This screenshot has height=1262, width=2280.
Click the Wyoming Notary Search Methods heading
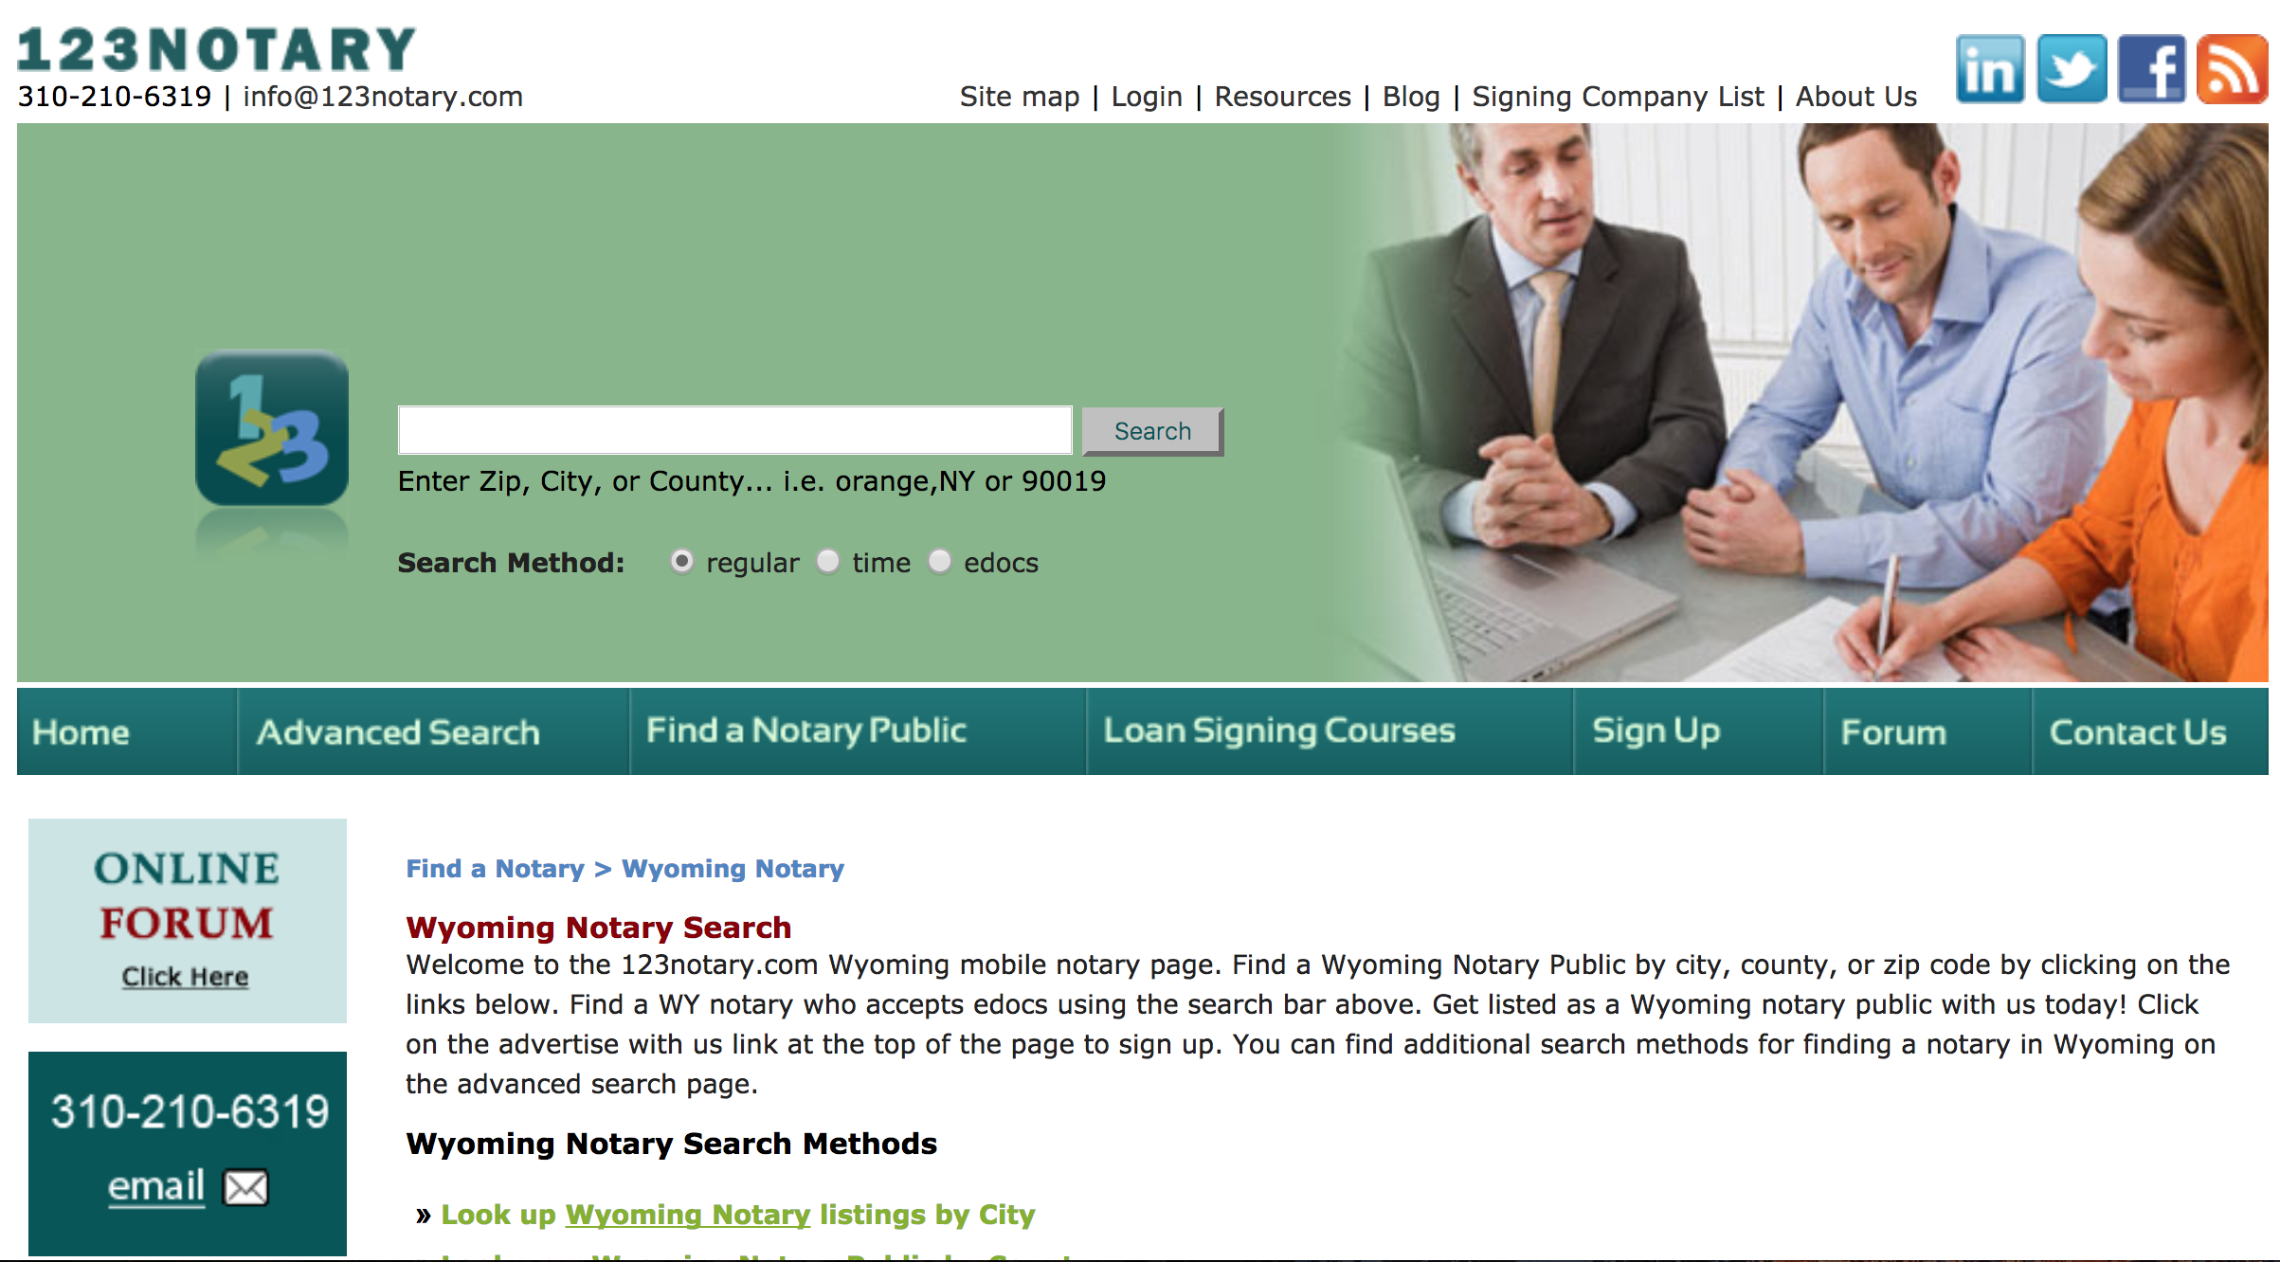click(x=672, y=1144)
